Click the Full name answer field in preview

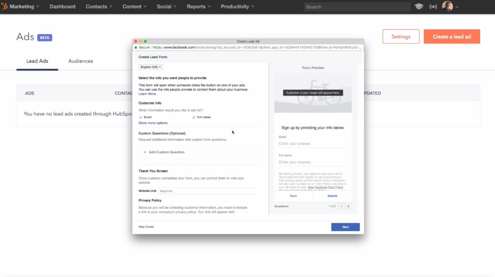[313, 162]
